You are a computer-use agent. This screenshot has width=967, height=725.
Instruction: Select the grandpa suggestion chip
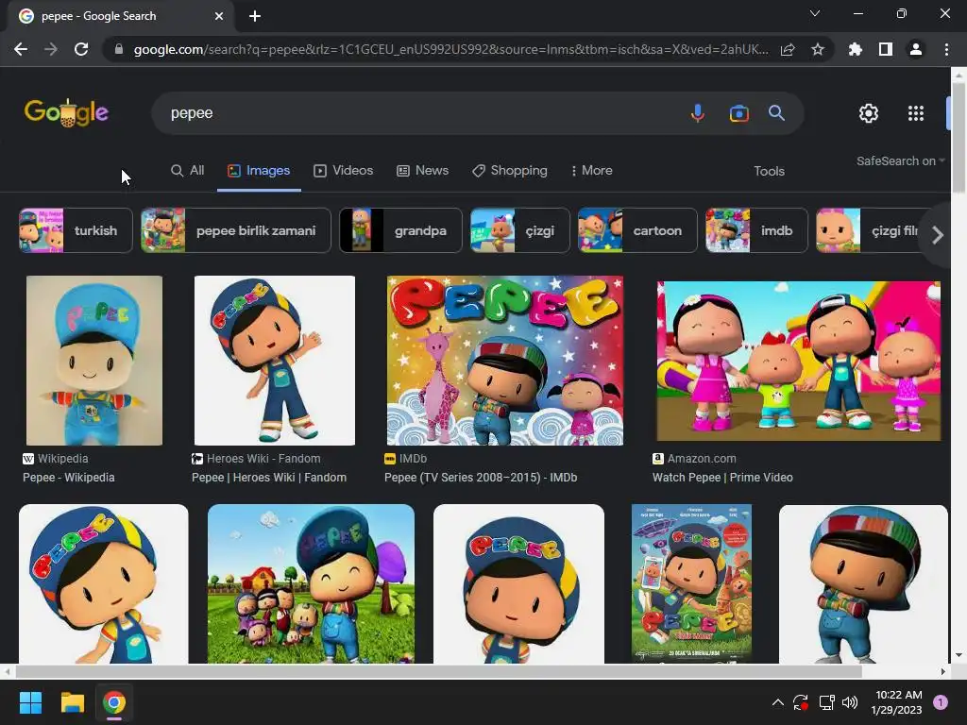[400, 230]
